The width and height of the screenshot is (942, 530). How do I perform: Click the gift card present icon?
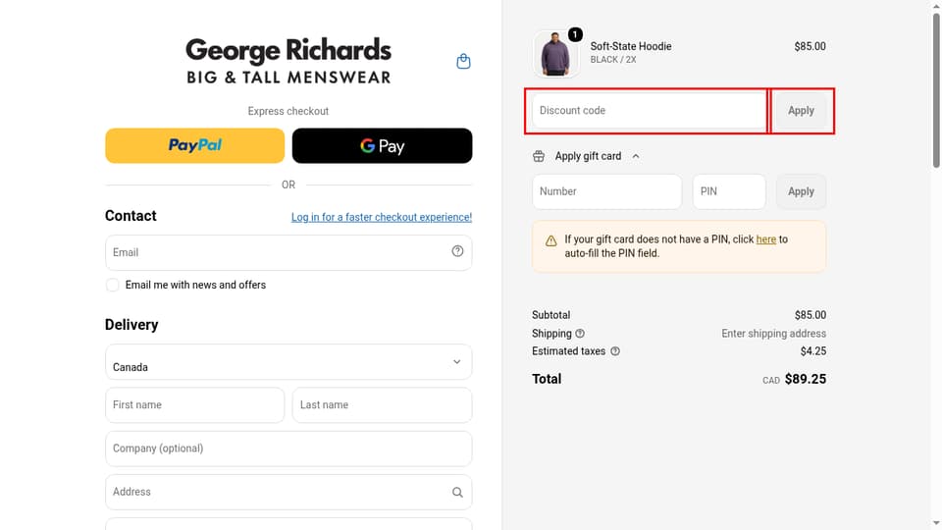(539, 156)
